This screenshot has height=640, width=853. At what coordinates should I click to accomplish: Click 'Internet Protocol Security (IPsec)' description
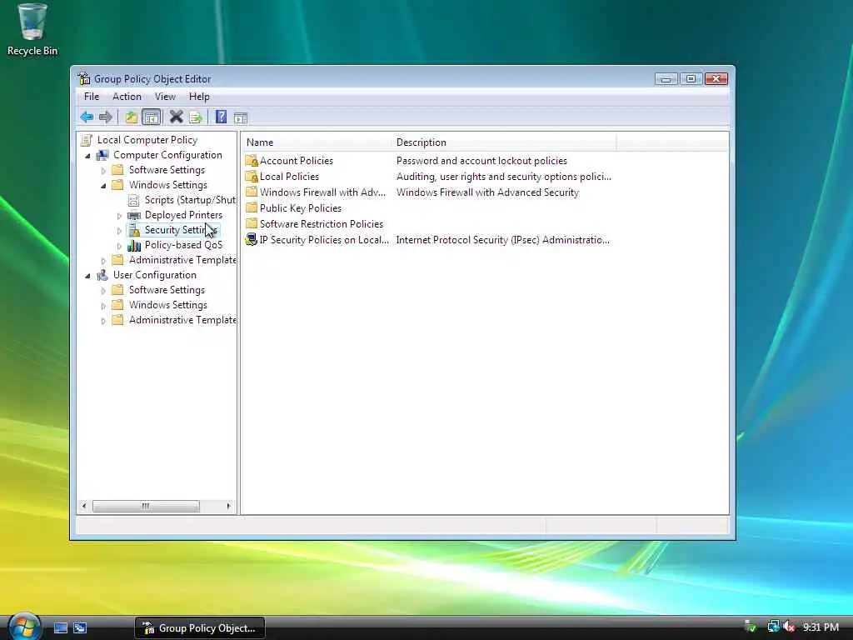502,239
